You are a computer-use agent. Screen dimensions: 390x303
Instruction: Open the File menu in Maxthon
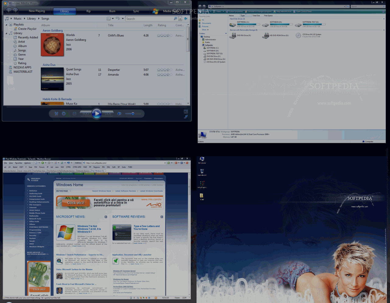click(x=5, y=163)
